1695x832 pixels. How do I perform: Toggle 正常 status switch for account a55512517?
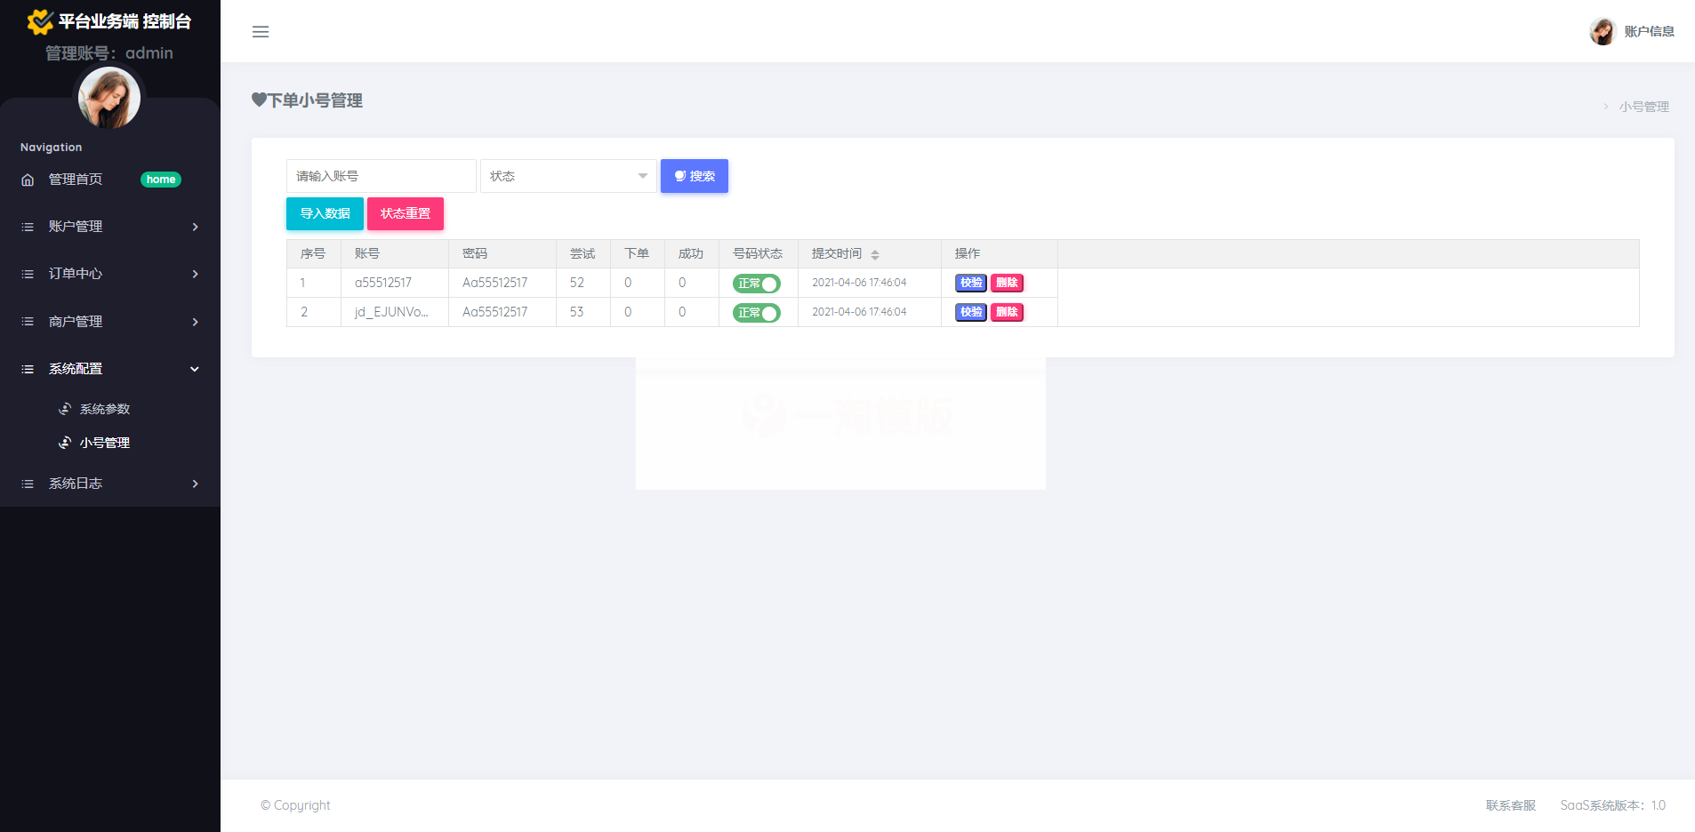pyautogui.click(x=756, y=284)
